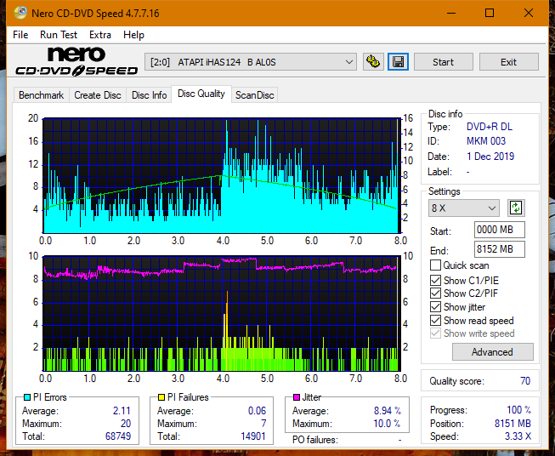Click the green refresh speed icon

tap(515, 208)
